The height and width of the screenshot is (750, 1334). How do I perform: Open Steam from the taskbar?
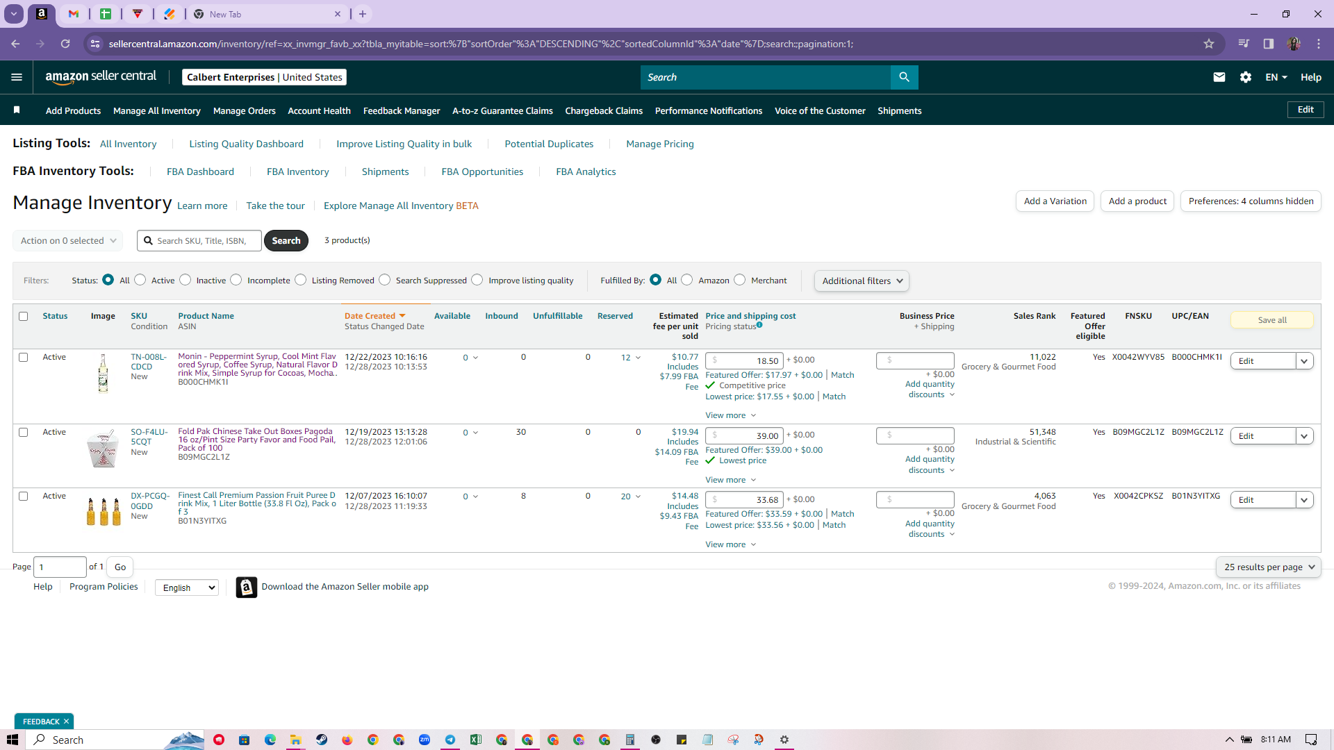322,740
